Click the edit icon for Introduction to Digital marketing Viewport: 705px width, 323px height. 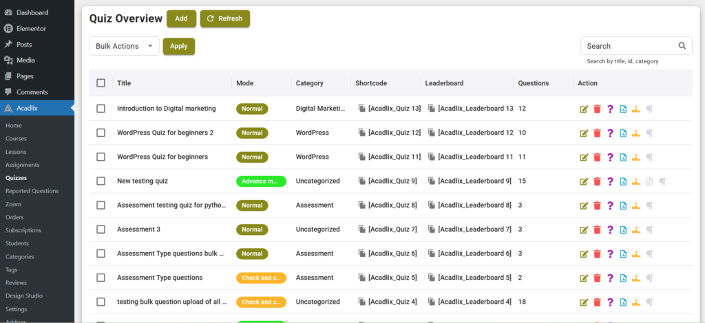coord(584,109)
